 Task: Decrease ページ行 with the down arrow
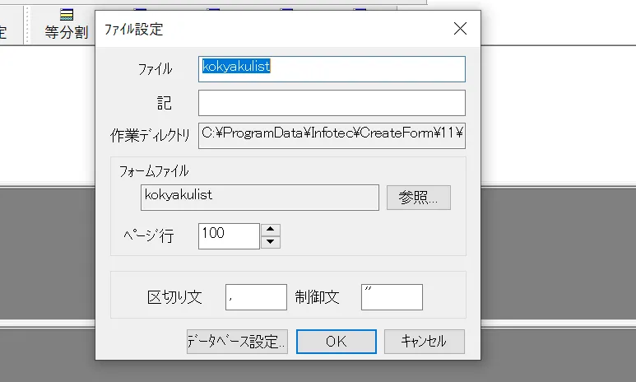271,241
